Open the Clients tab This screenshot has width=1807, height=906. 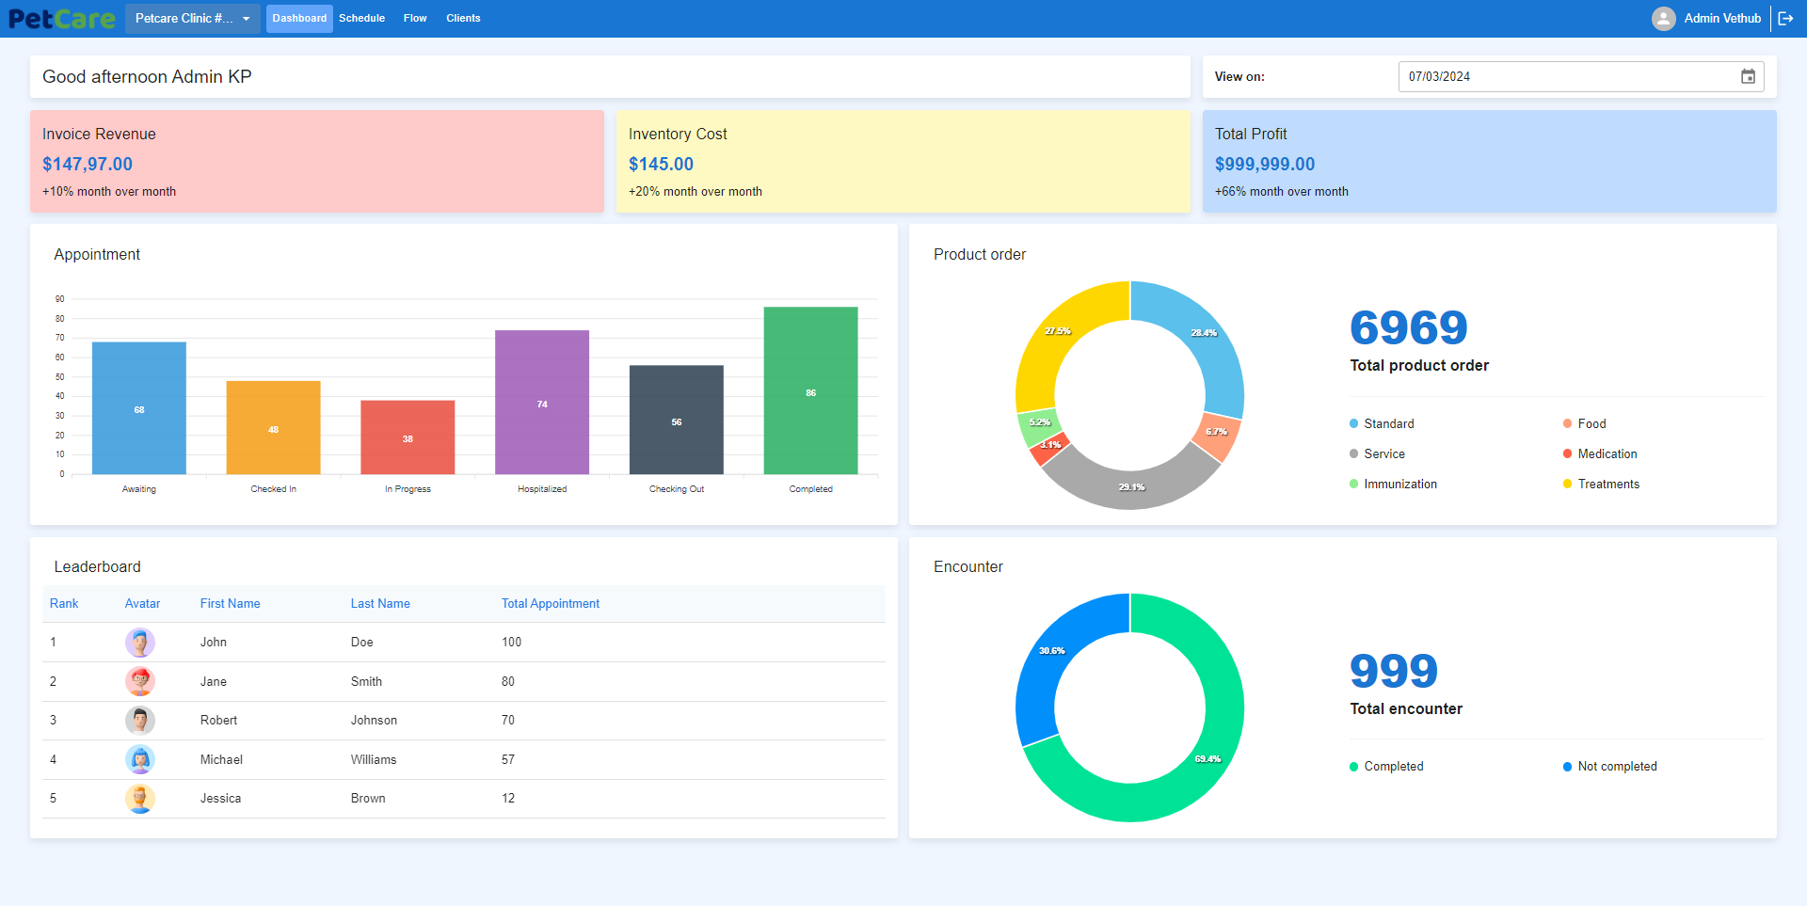[x=463, y=18]
